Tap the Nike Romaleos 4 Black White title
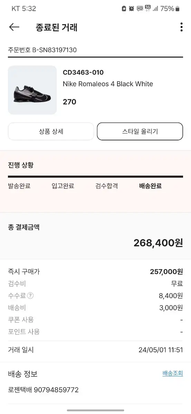The width and height of the screenshot is (191, 414). [108, 84]
